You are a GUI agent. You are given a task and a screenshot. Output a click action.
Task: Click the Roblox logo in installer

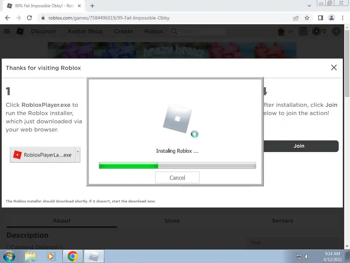point(177,118)
